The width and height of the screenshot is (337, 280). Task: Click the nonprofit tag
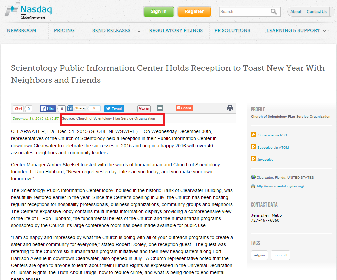(x=280, y=255)
